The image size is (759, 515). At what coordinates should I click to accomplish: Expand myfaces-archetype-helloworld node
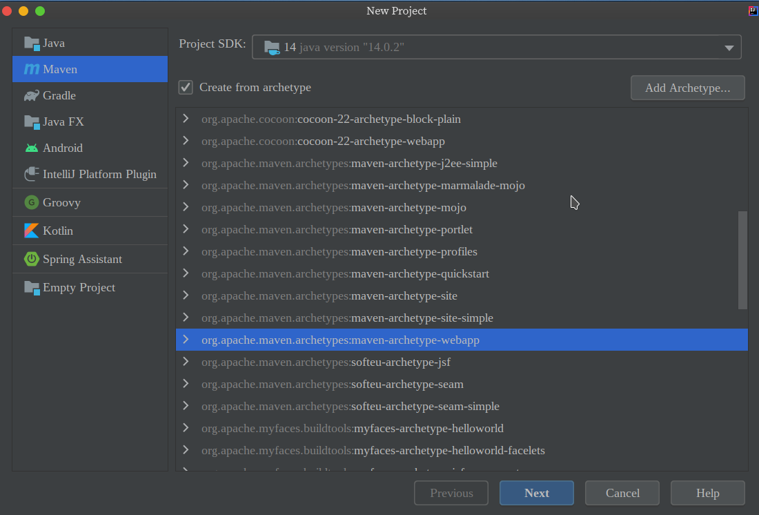(186, 428)
